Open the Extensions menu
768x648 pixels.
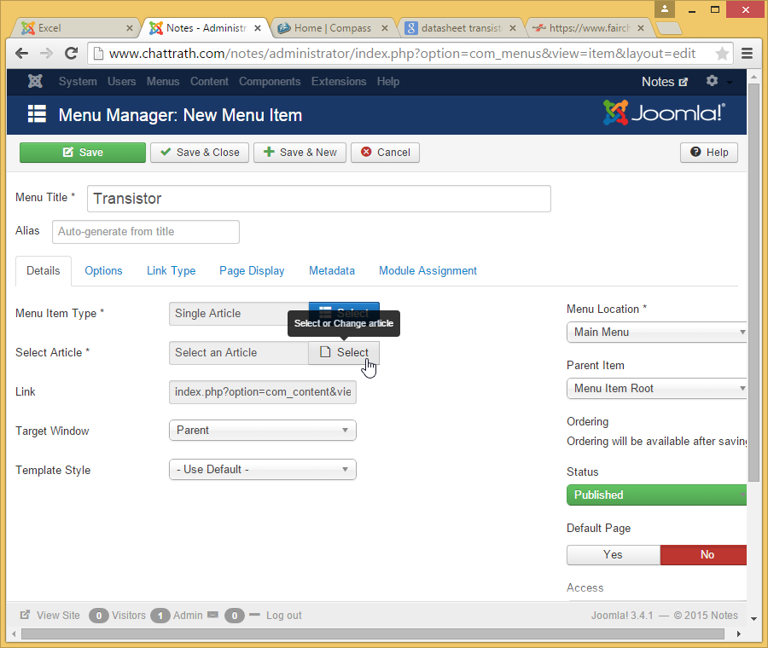337,82
